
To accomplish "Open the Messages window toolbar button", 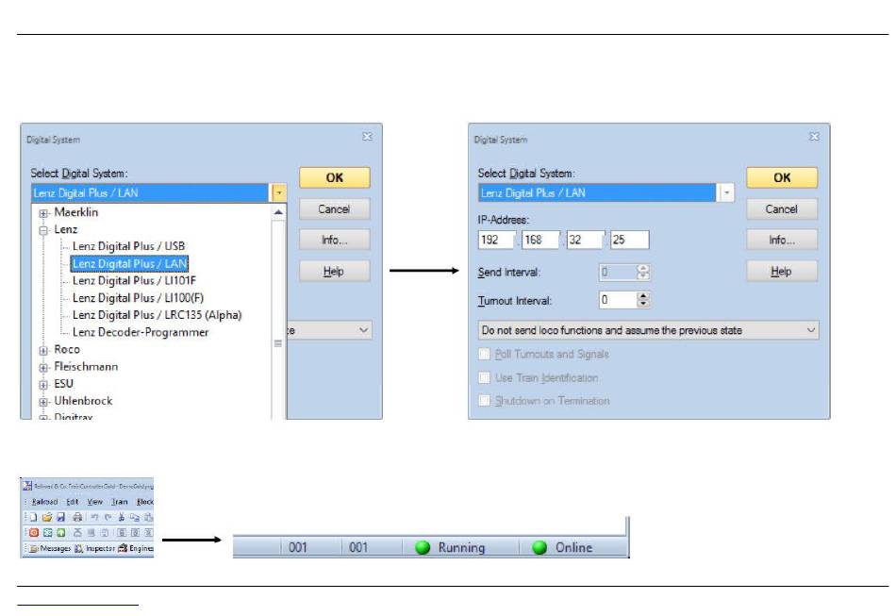I will tap(50, 549).
